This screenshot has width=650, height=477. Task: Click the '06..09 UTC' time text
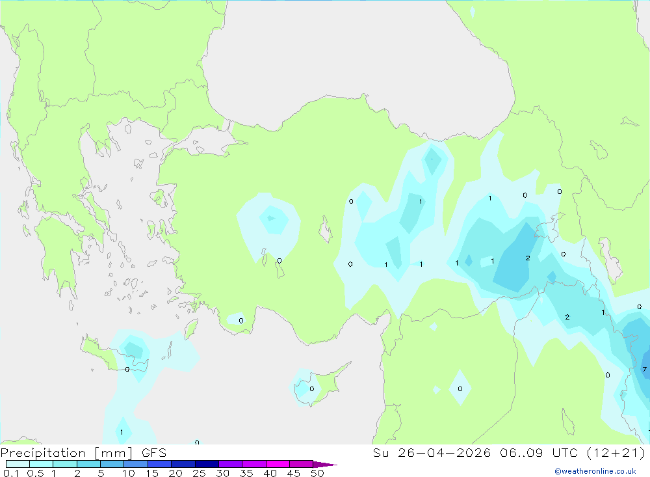click(539, 452)
